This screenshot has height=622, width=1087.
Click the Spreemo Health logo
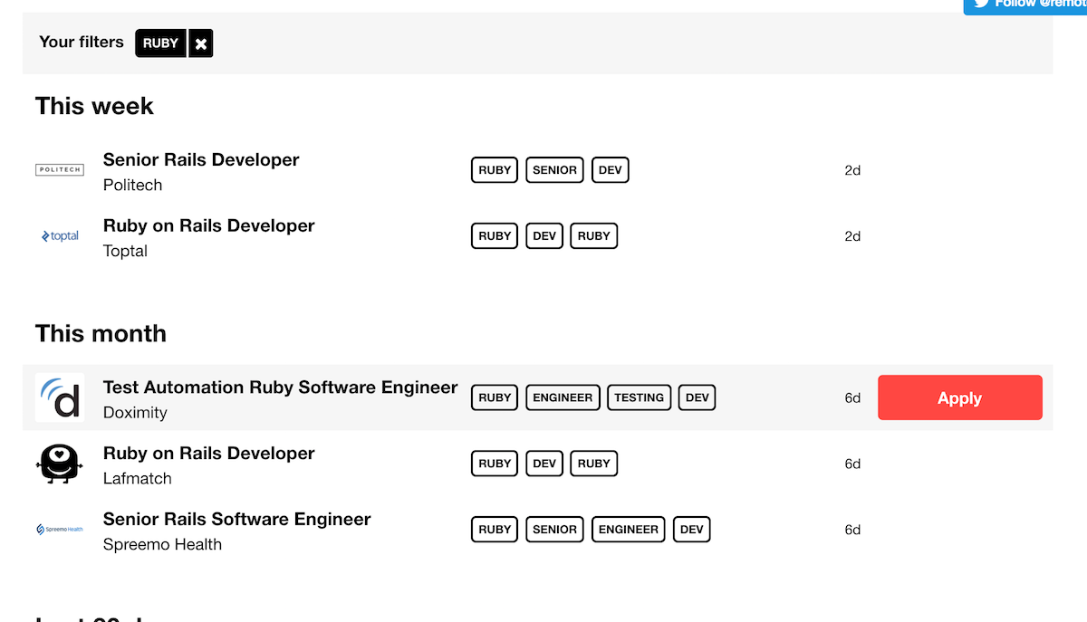60,530
